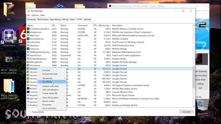Switch to the Processes tab
Image resolution: width=221 pixels, height=124 pixels.
click(x=31, y=19)
